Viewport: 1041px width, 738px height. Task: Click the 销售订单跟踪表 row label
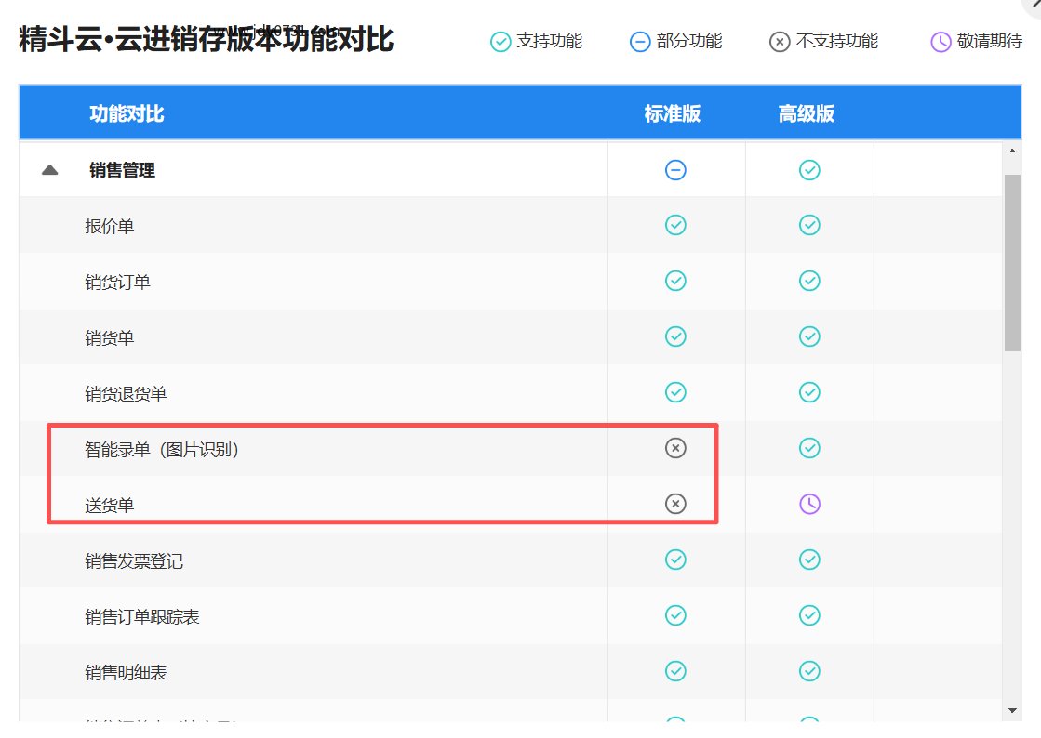coord(142,616)
